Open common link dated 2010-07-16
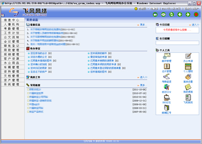This screenshot has width=202, height=144. click(36, 93)
